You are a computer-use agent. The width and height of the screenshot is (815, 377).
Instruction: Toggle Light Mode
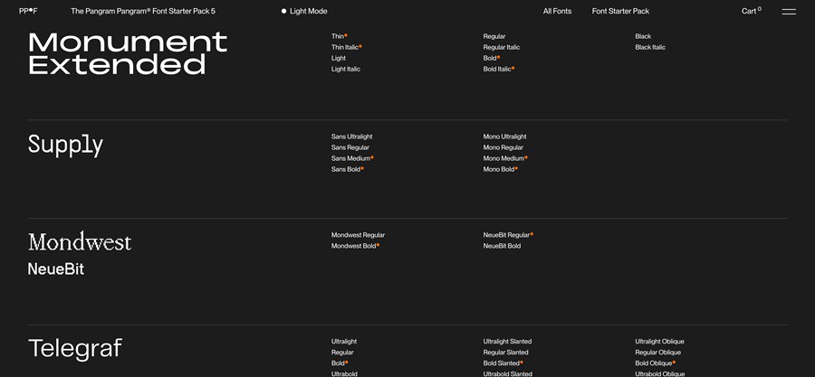click(x=304, y=11)
